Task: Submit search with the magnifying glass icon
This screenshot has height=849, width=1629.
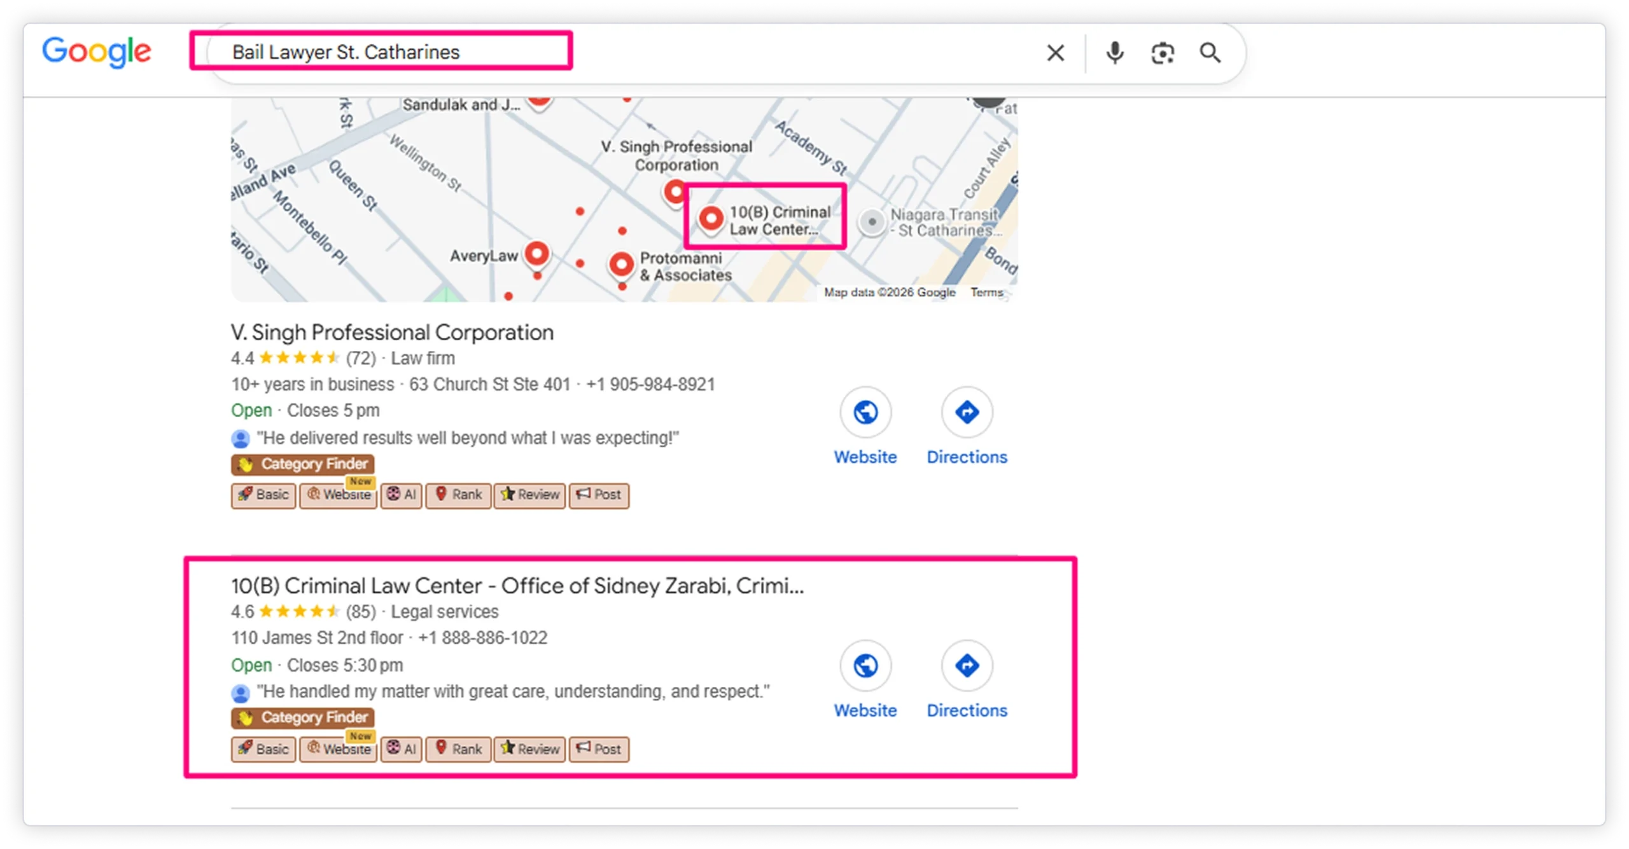Action: pos(1210,53)
